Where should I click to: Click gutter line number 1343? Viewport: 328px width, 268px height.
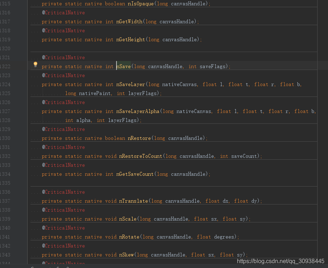[5, 255]
